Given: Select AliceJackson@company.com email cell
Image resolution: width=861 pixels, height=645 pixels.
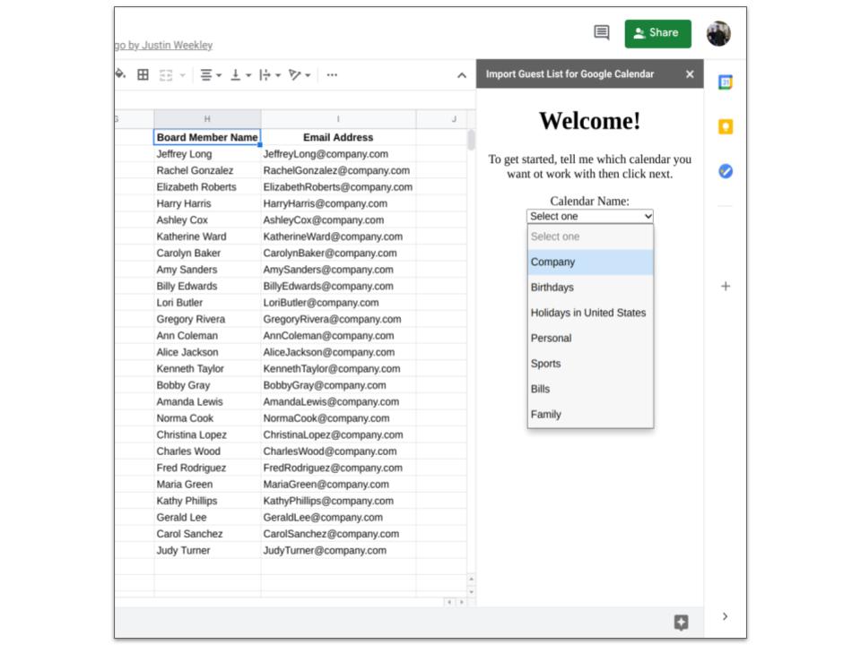Looking at the screenshot, I should (x=338, y=352).
